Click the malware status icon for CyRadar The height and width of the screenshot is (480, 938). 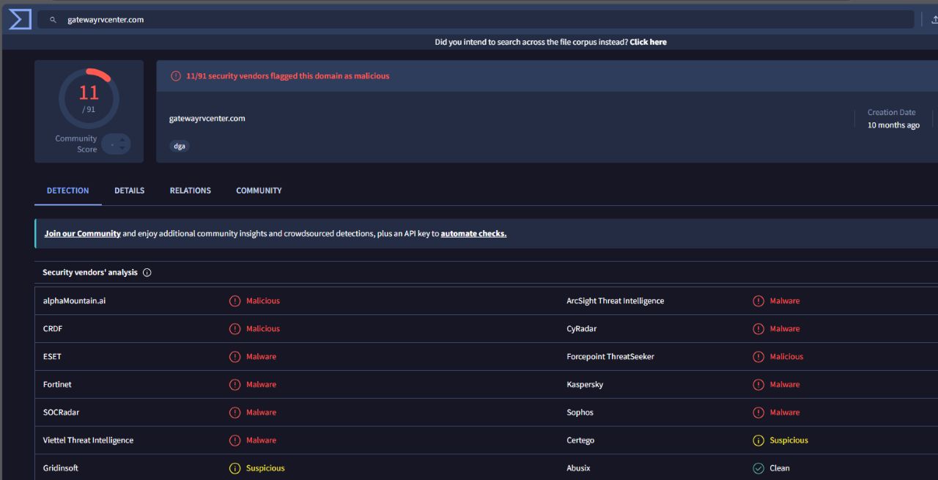point(758,329)
